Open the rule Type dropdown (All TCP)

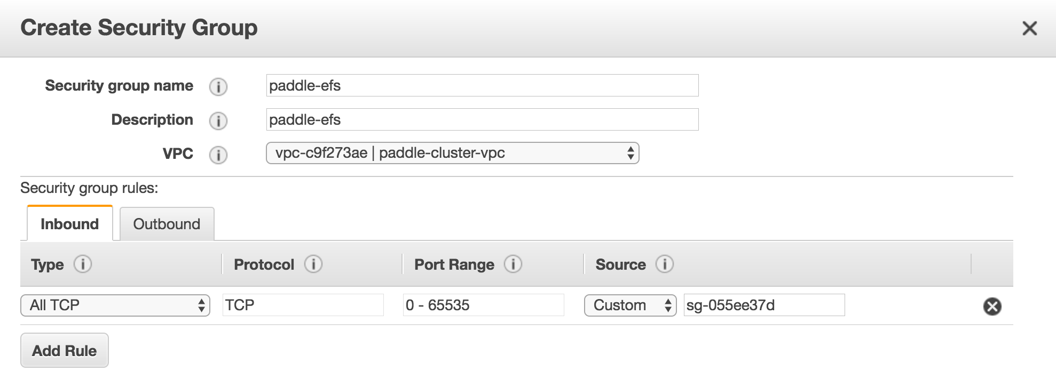(x=115, y=305)
